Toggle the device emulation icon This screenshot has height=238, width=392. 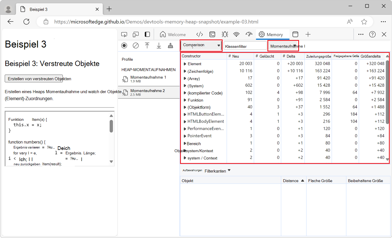click(136, 34)
